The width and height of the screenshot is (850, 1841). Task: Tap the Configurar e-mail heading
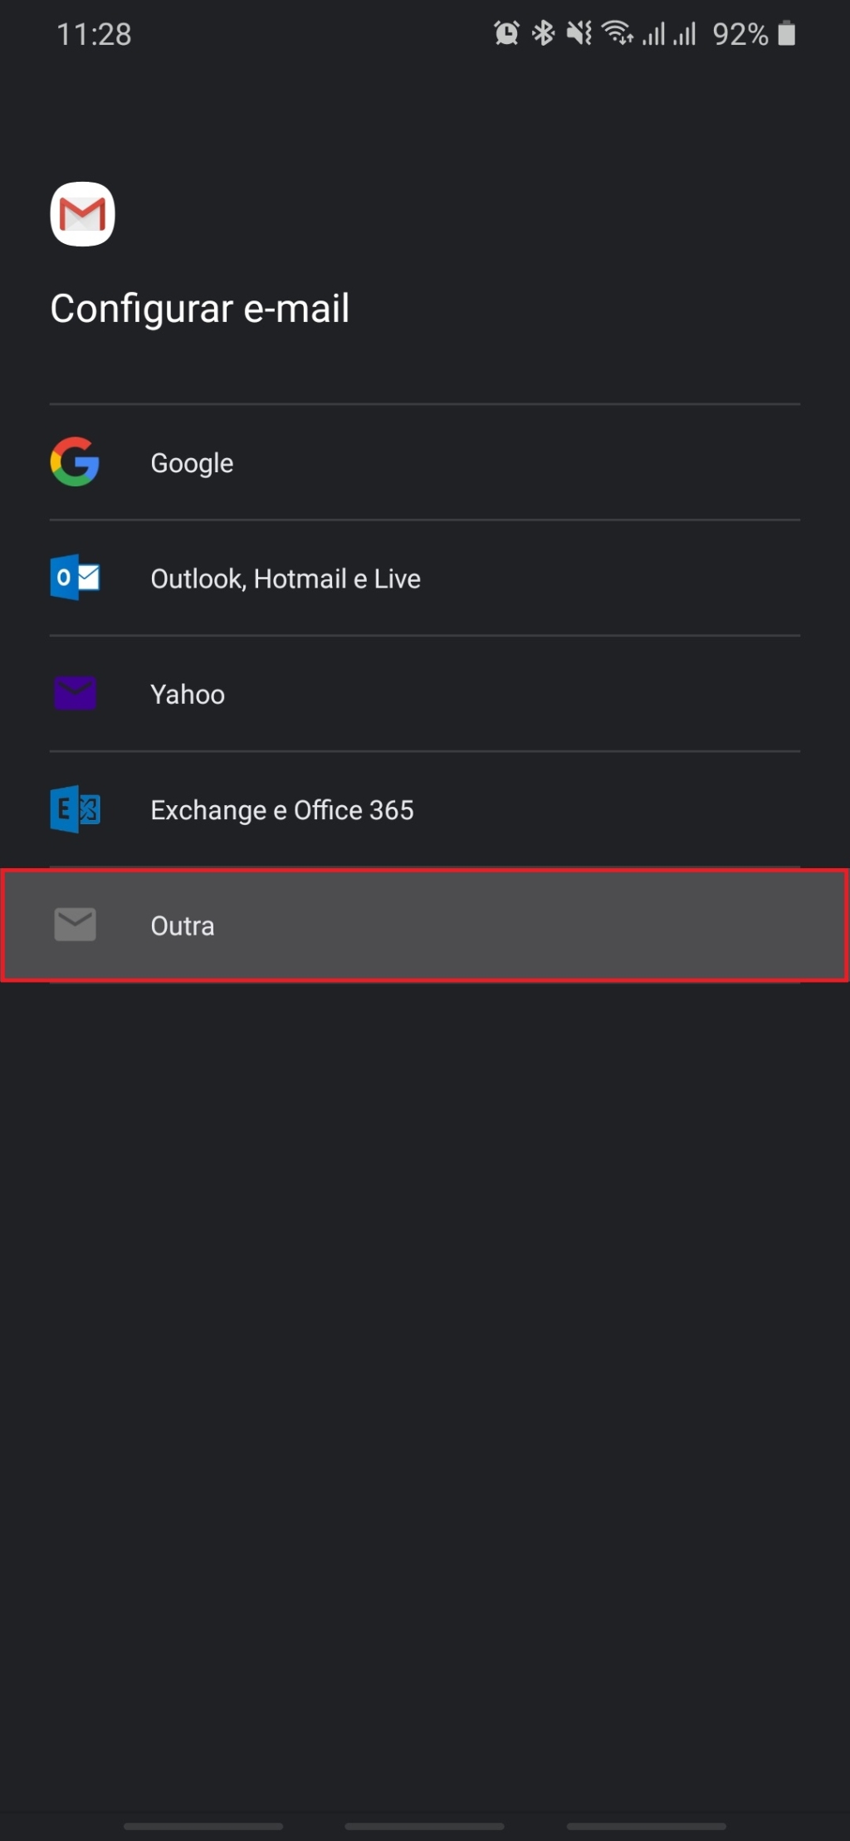(x=199, y=309)
